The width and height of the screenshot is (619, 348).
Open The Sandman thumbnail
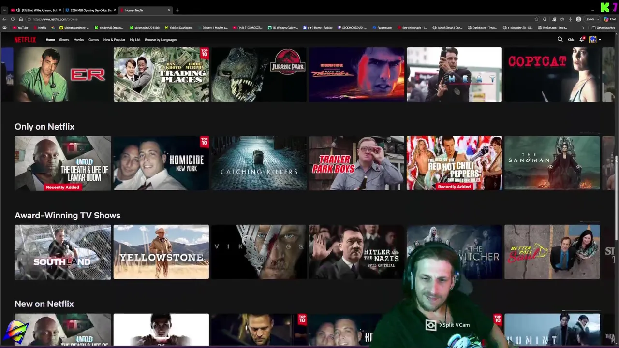pos(552,163)
